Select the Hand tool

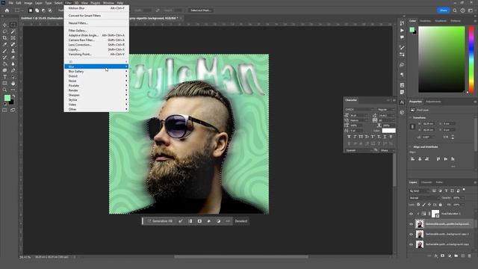[13, 83]
